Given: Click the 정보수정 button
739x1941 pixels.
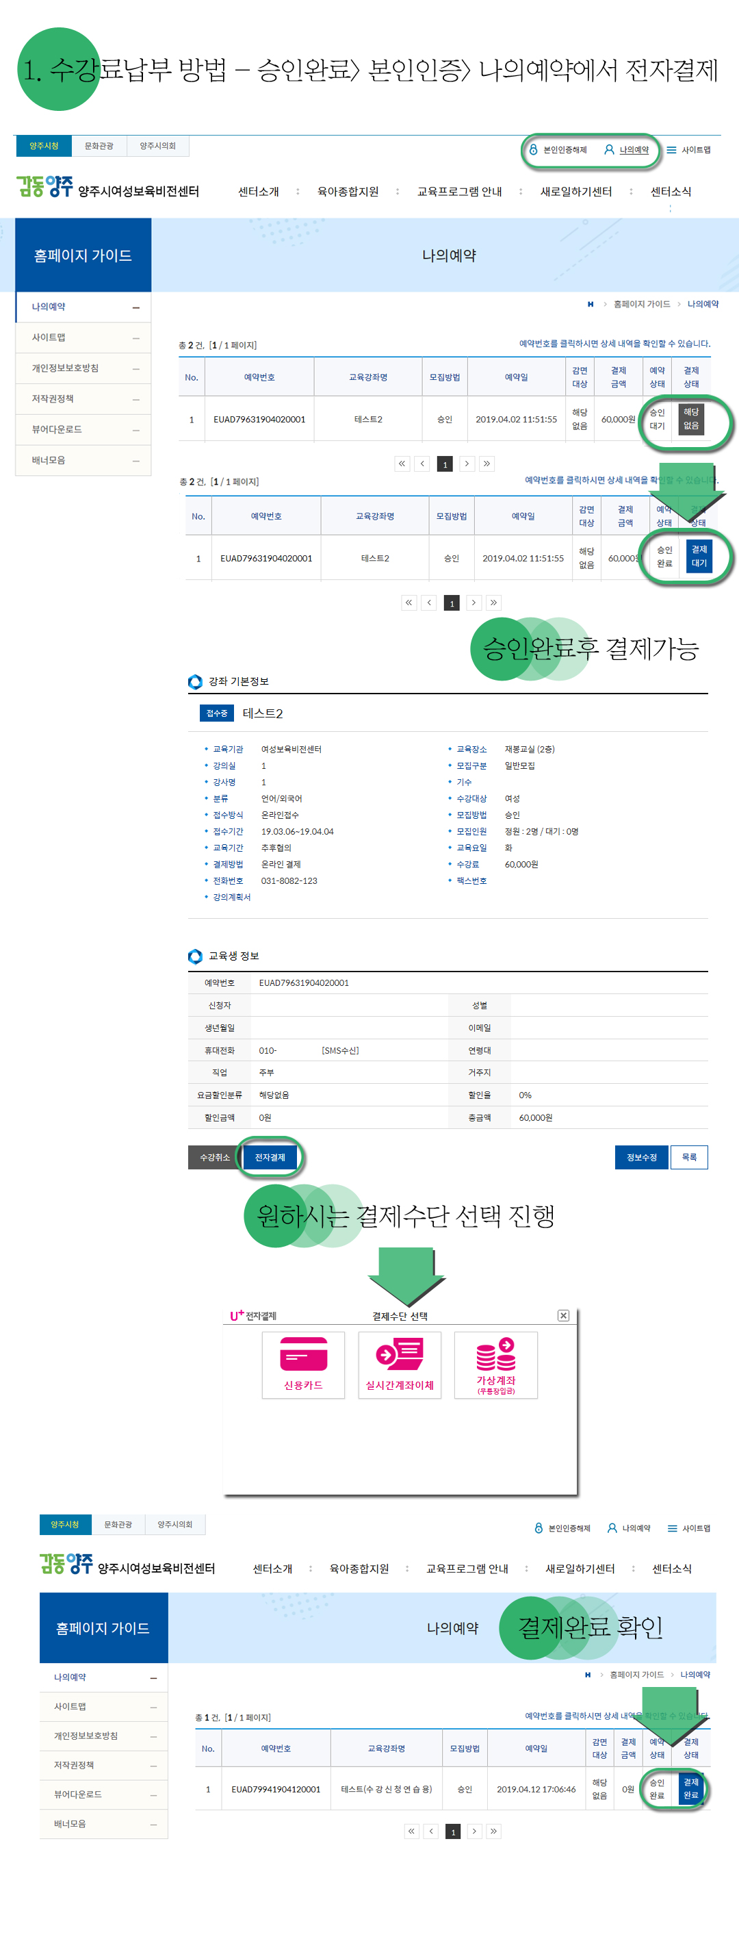Looking at the screenshot, I should [642, 1157].
